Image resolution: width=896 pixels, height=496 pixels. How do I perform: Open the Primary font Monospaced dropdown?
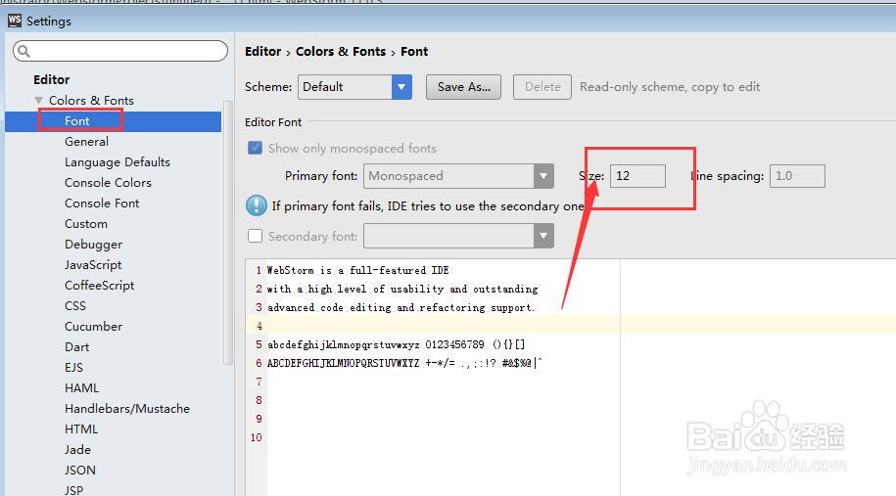[x=458, y=176]
